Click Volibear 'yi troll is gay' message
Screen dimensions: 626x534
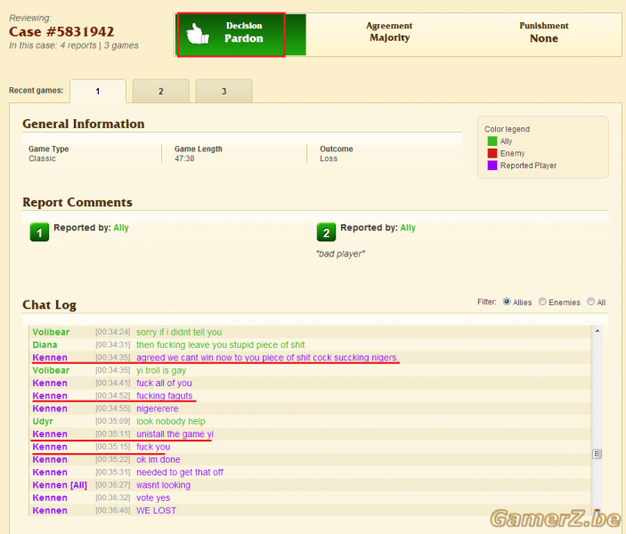pyautogui.click(x=161, y=370)
